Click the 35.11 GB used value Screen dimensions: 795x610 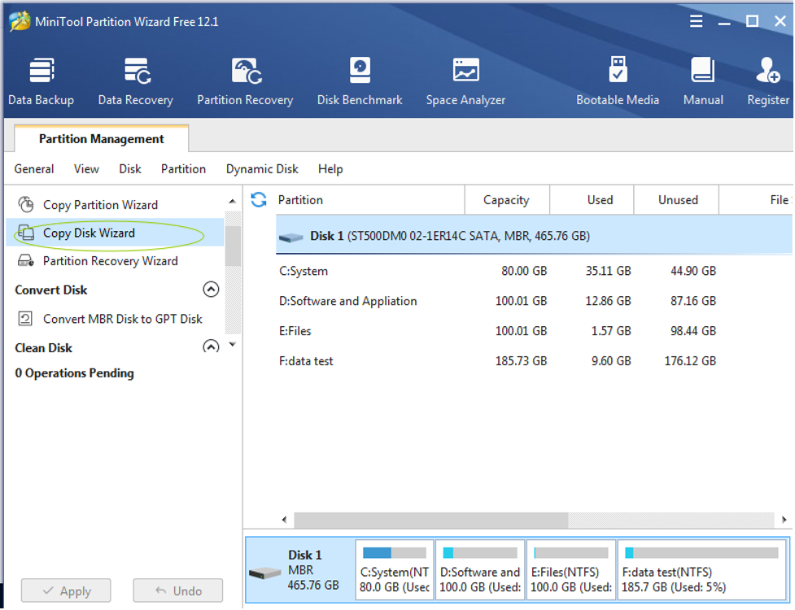(608, 271)
